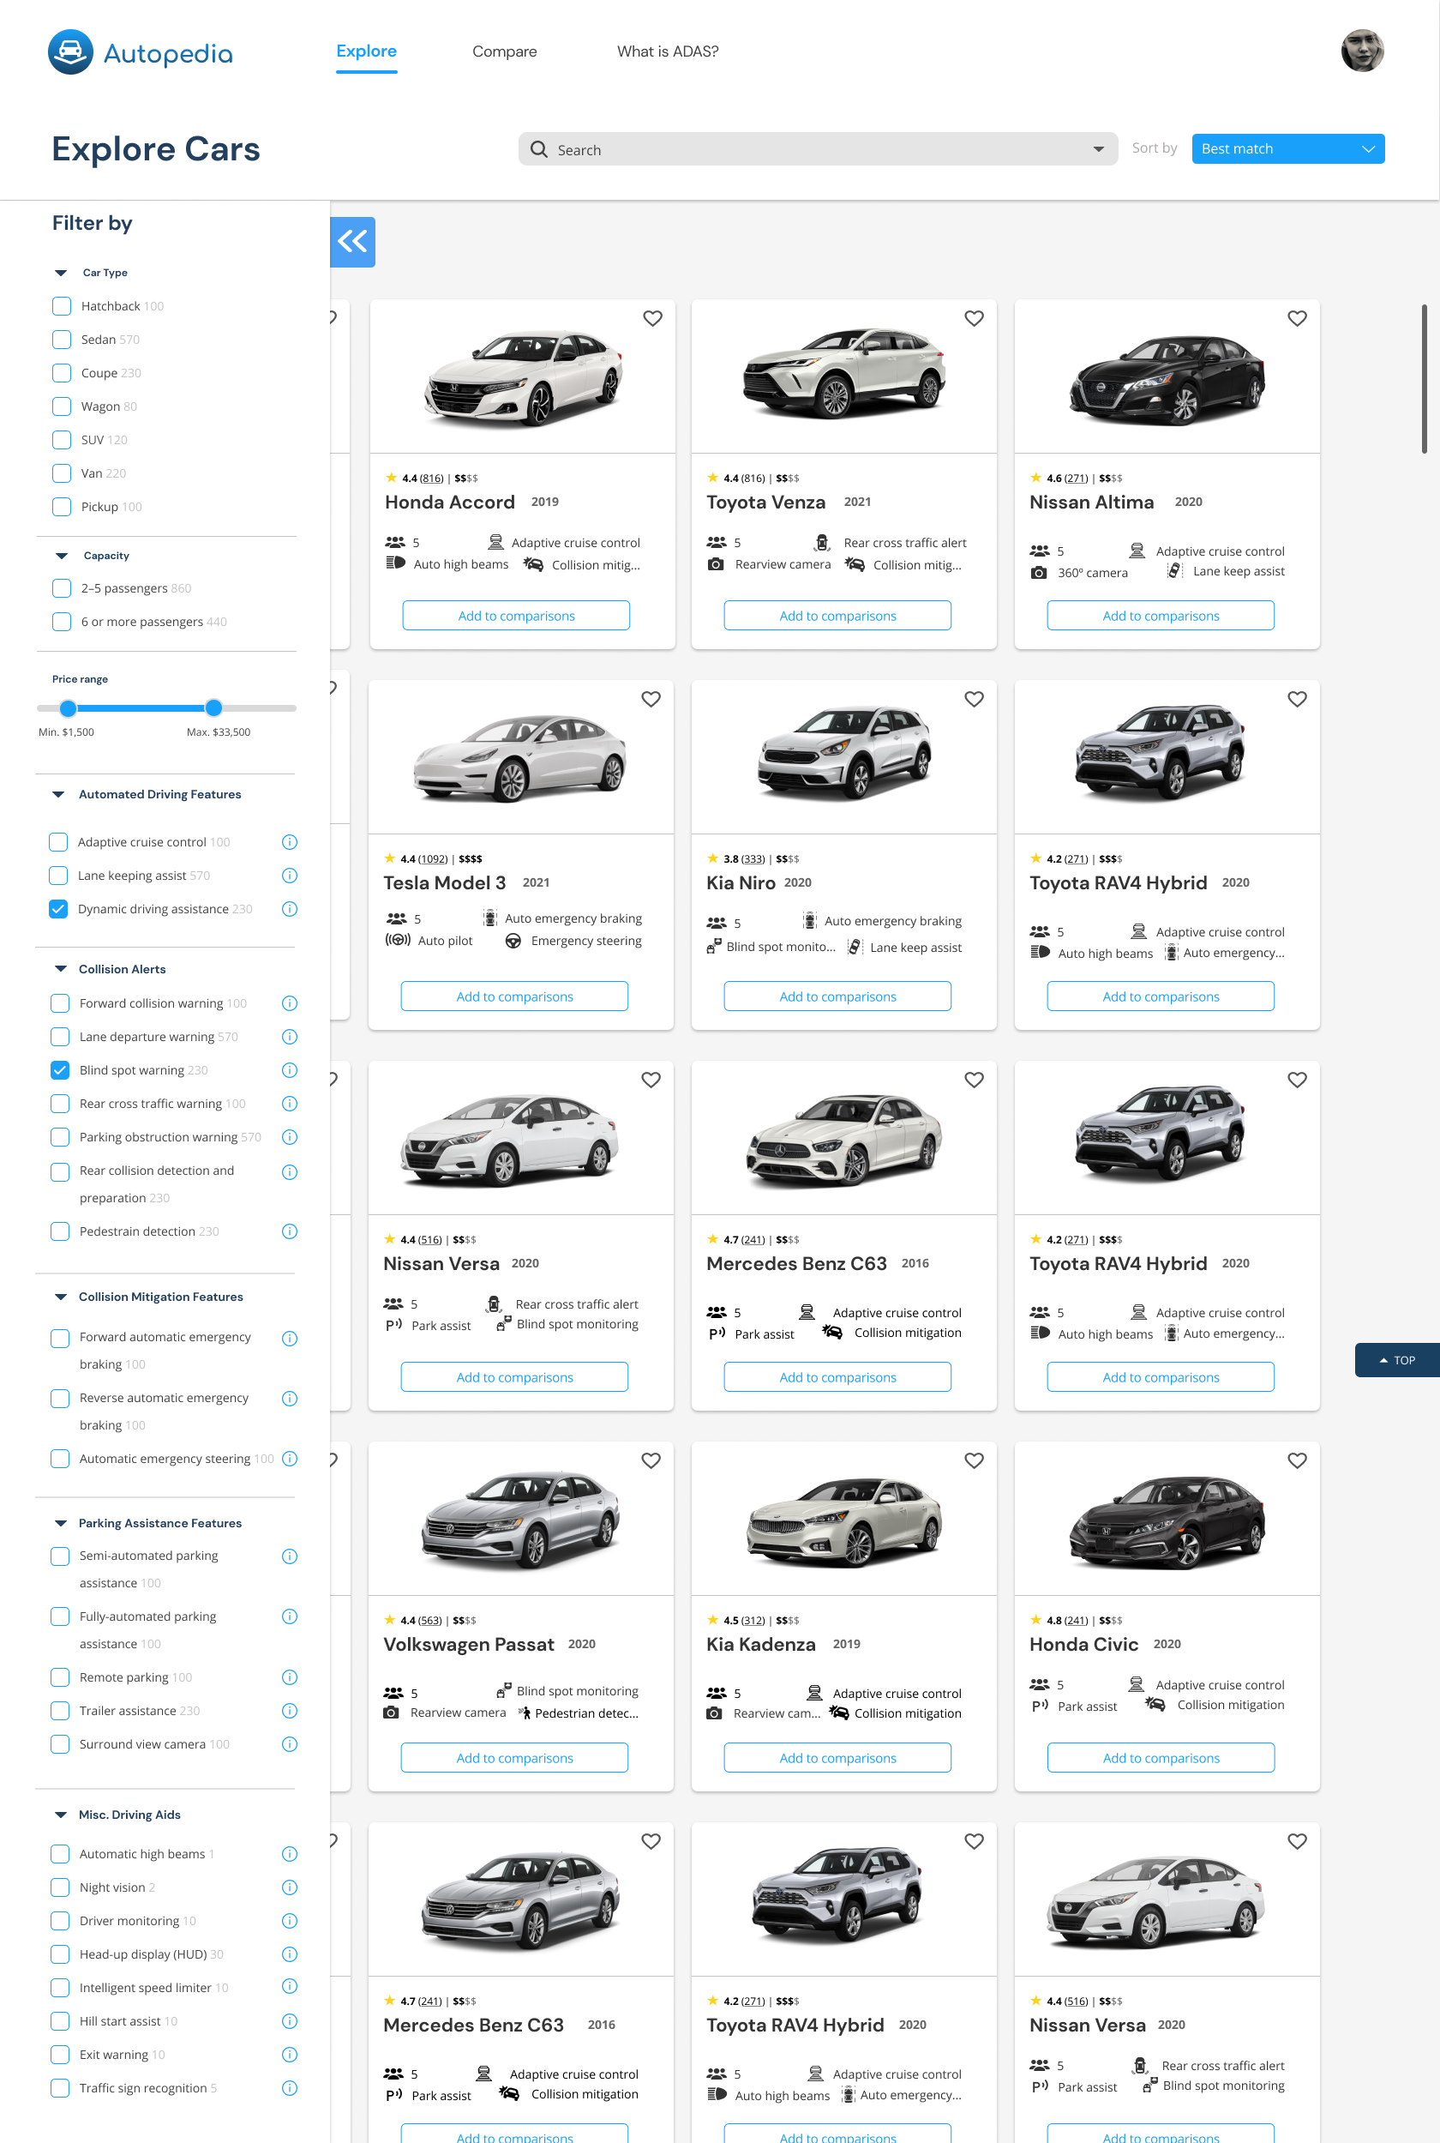1440x2143 pixels.
Task: Open the Kia Niro car thumbnail
Action: pos(844,751)
